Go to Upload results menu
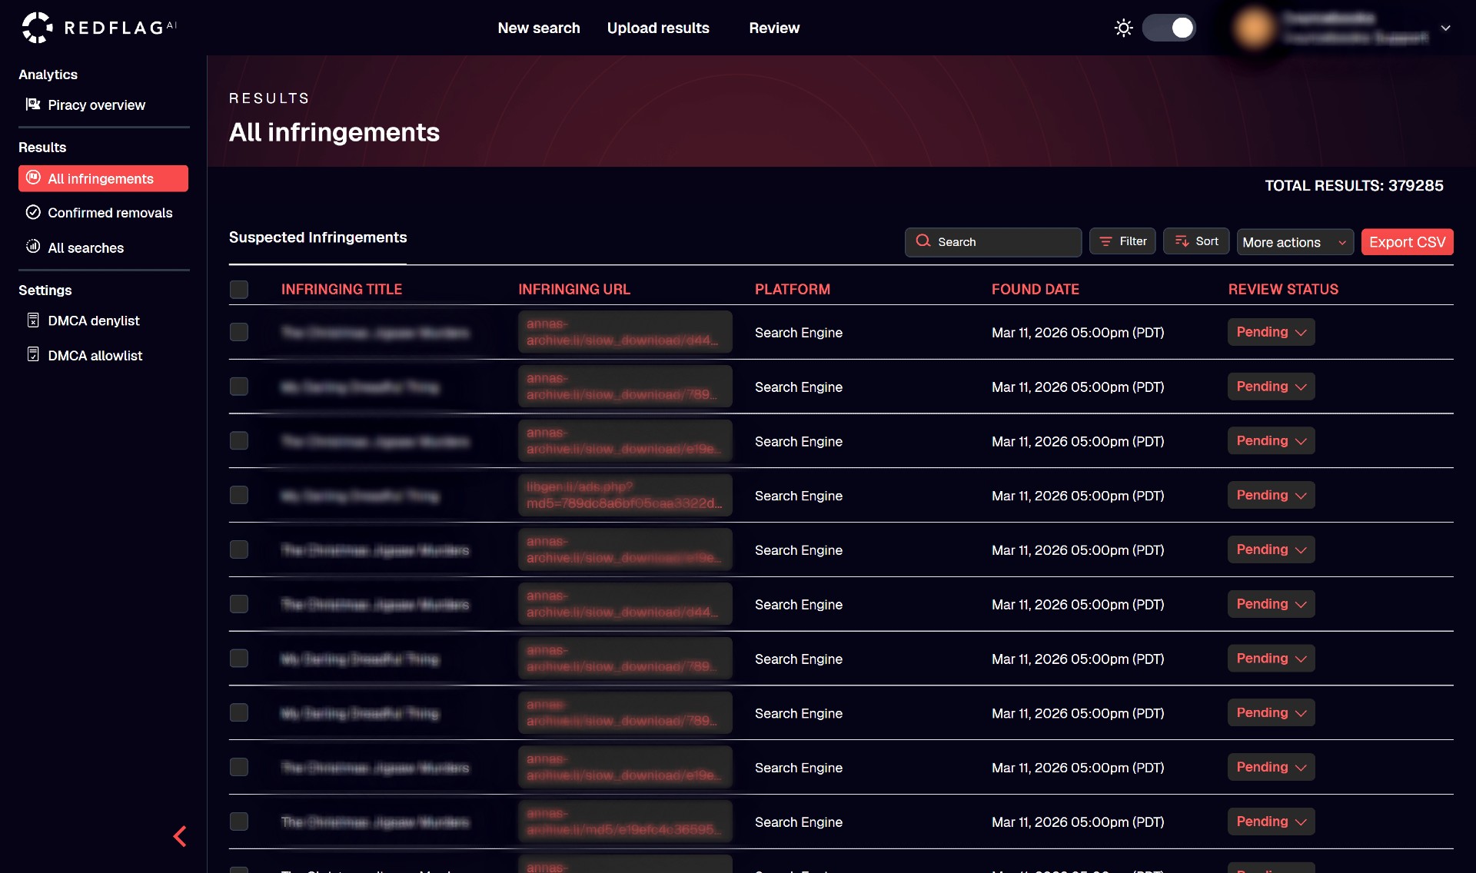 (x=658, y=28)
